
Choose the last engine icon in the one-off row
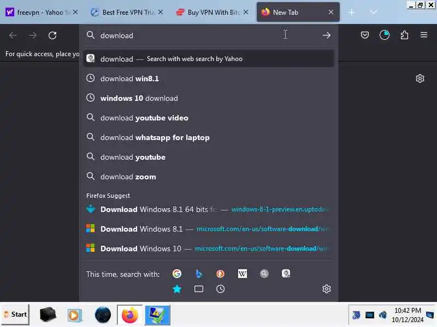[x=286, y=274]
